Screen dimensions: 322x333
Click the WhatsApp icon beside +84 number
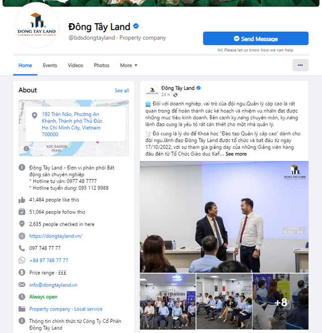(x=22, y=260)
